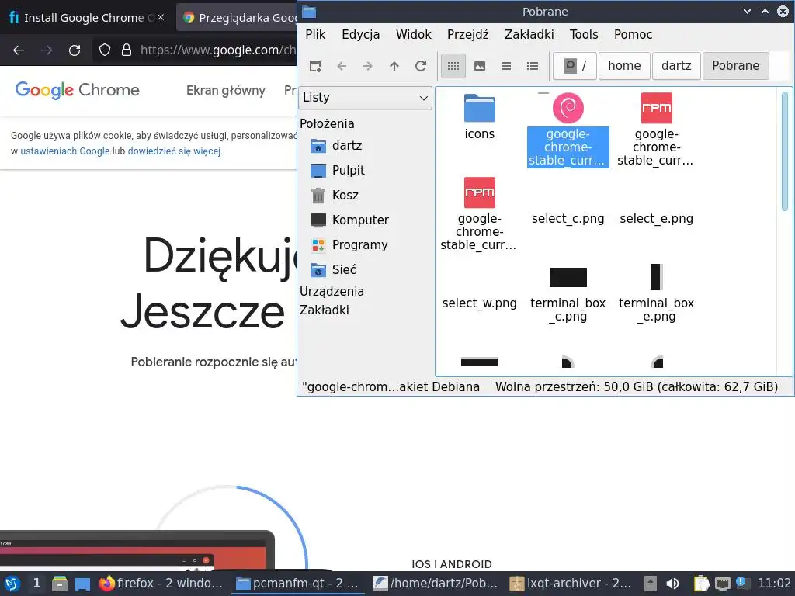Switch to thumbnail view mode

coord(480,66)
